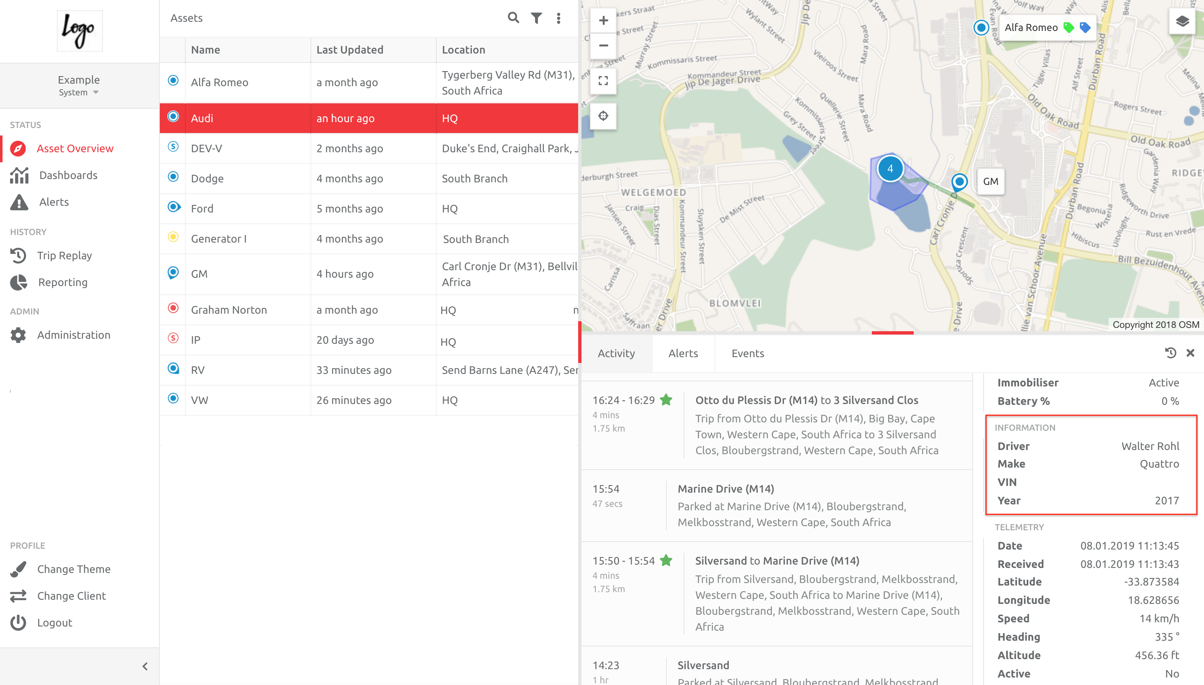Screen dimensions: 1204x685
Task: Open trip replay from the activity panel header
Action: [1171, 353]
